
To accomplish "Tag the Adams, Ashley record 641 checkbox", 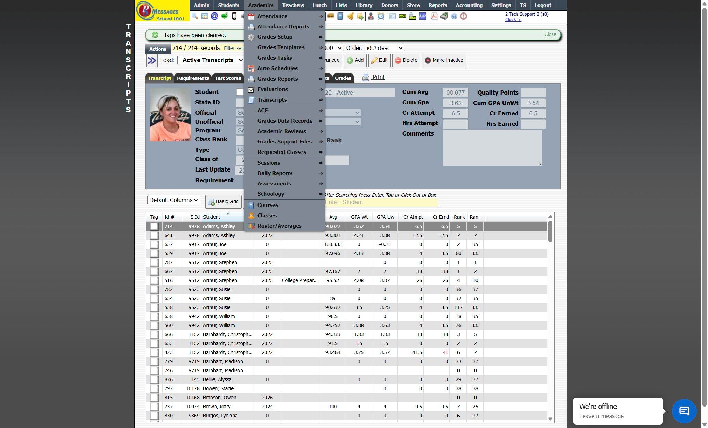I will pos(154,235).
